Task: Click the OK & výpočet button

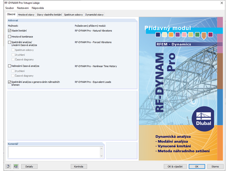Action: 175,166
